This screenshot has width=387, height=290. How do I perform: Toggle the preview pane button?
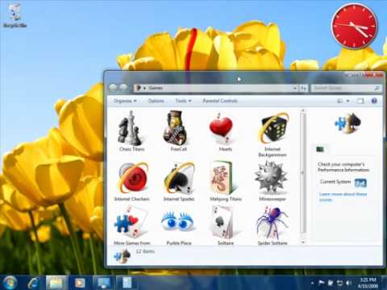[x=360, y=101]
